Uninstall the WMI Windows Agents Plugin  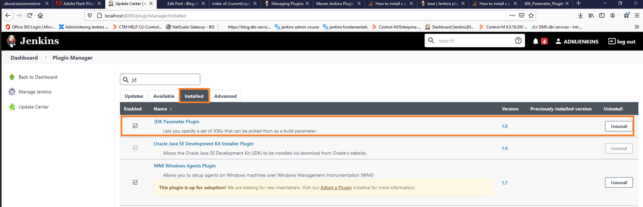coord(619,182)
